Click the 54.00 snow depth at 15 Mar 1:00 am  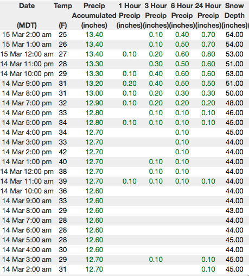pos(234,45)
